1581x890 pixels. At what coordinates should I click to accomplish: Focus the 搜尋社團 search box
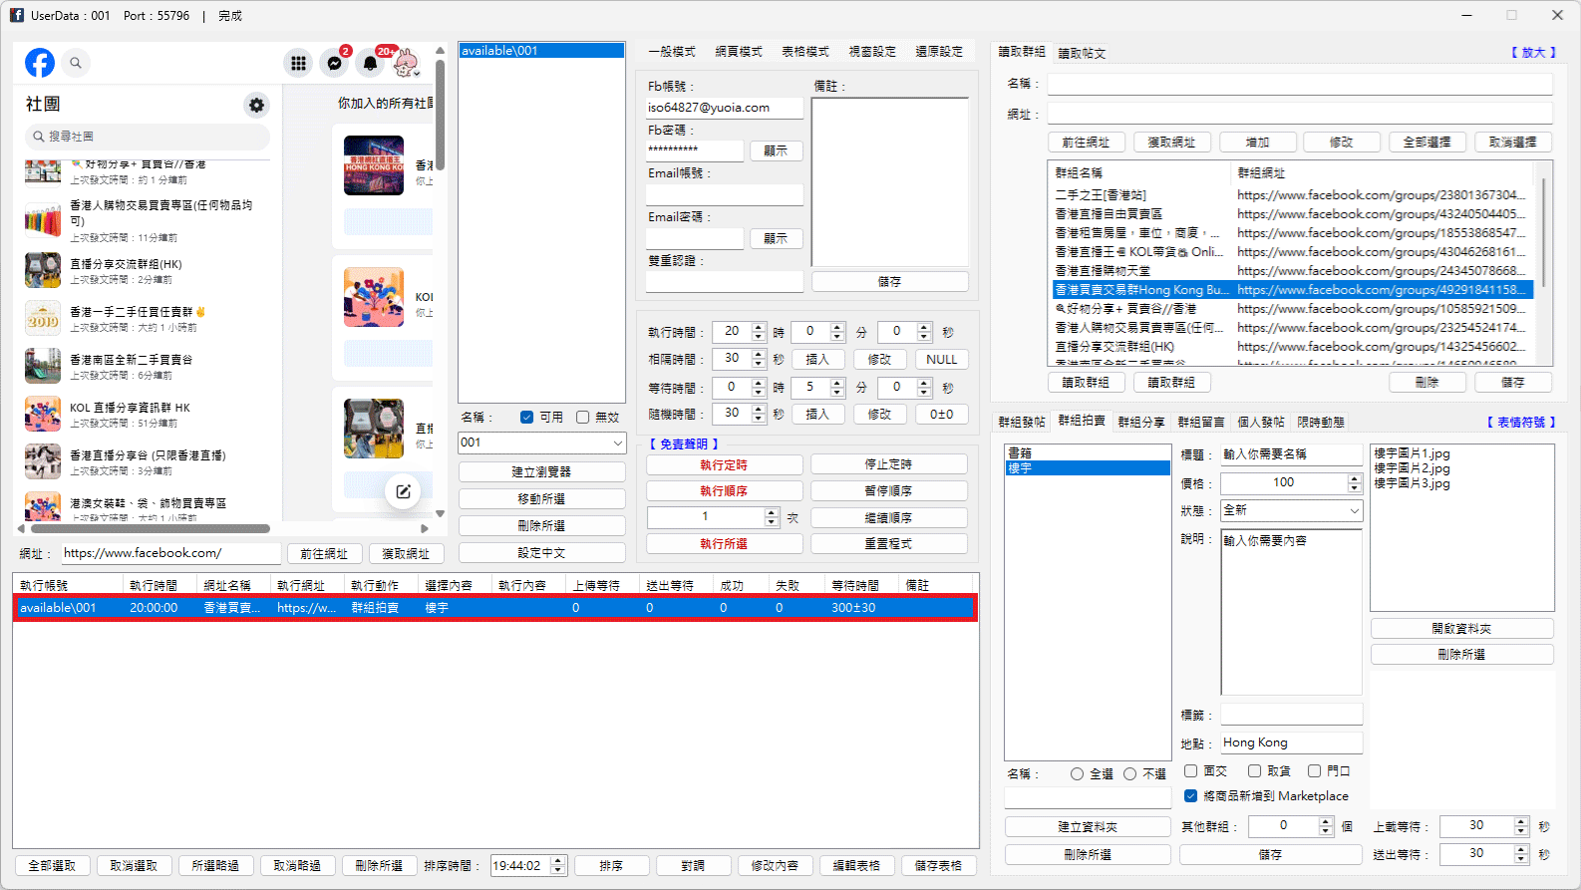148,137
